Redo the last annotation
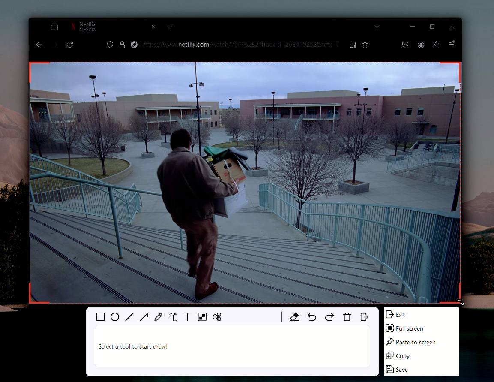This screenshot has width=494, height=382. coord(329,317)
